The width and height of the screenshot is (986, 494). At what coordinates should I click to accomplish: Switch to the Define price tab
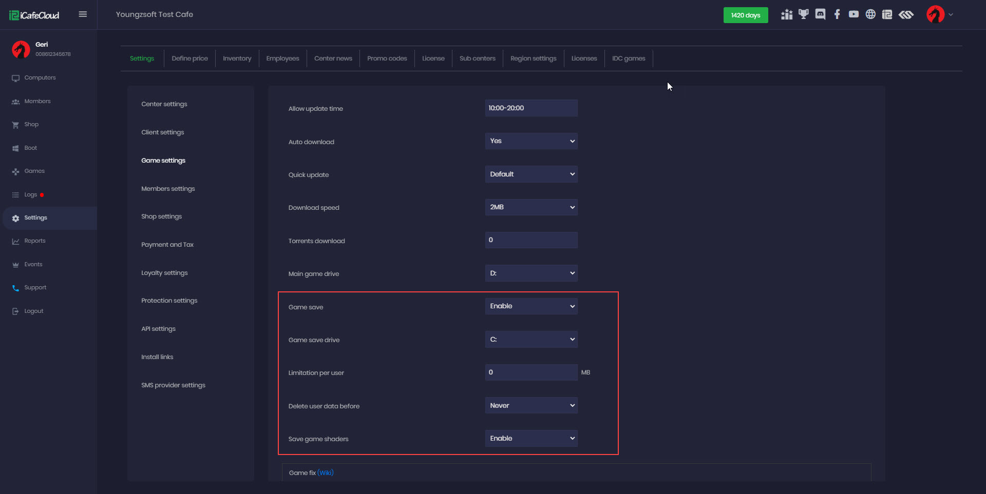pyautogui.click(x=189, y=58)
